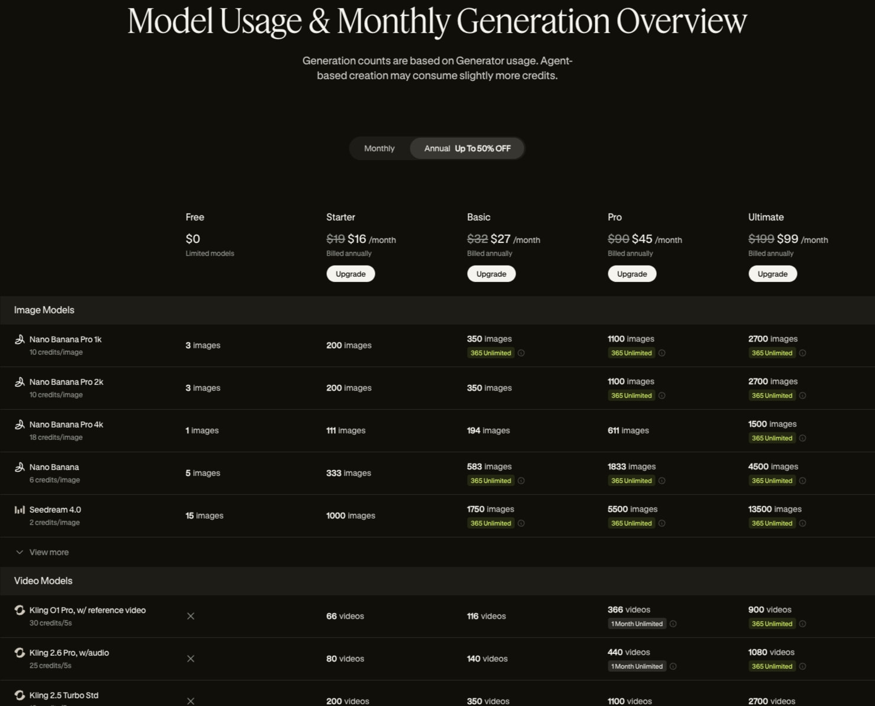This screenshot has width=875, height=706.
Task: Click '140 videos' in Kling 2.6 Pro row
Action: coord(487,659)
